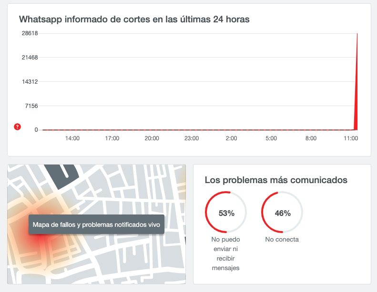Click the 'No conecta' problem label

(x=282, y=239)
